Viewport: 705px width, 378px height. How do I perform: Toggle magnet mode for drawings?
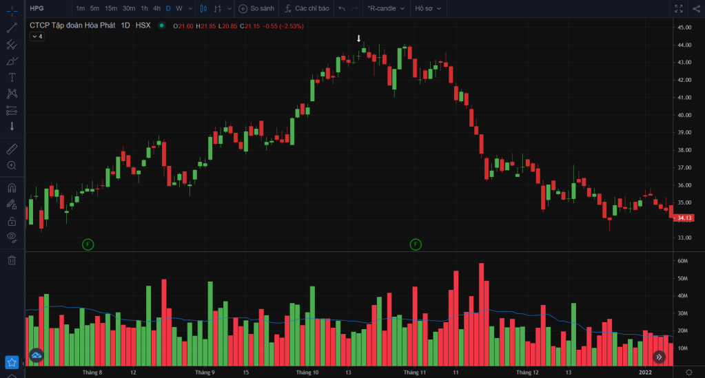click(12, 187)
